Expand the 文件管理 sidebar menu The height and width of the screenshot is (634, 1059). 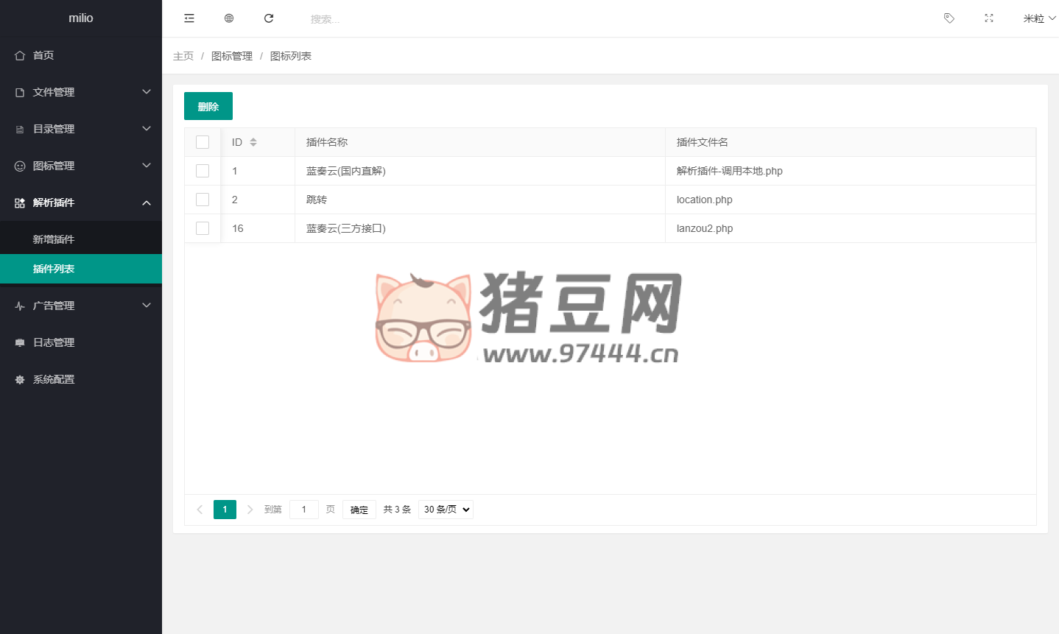click(81, 92)
